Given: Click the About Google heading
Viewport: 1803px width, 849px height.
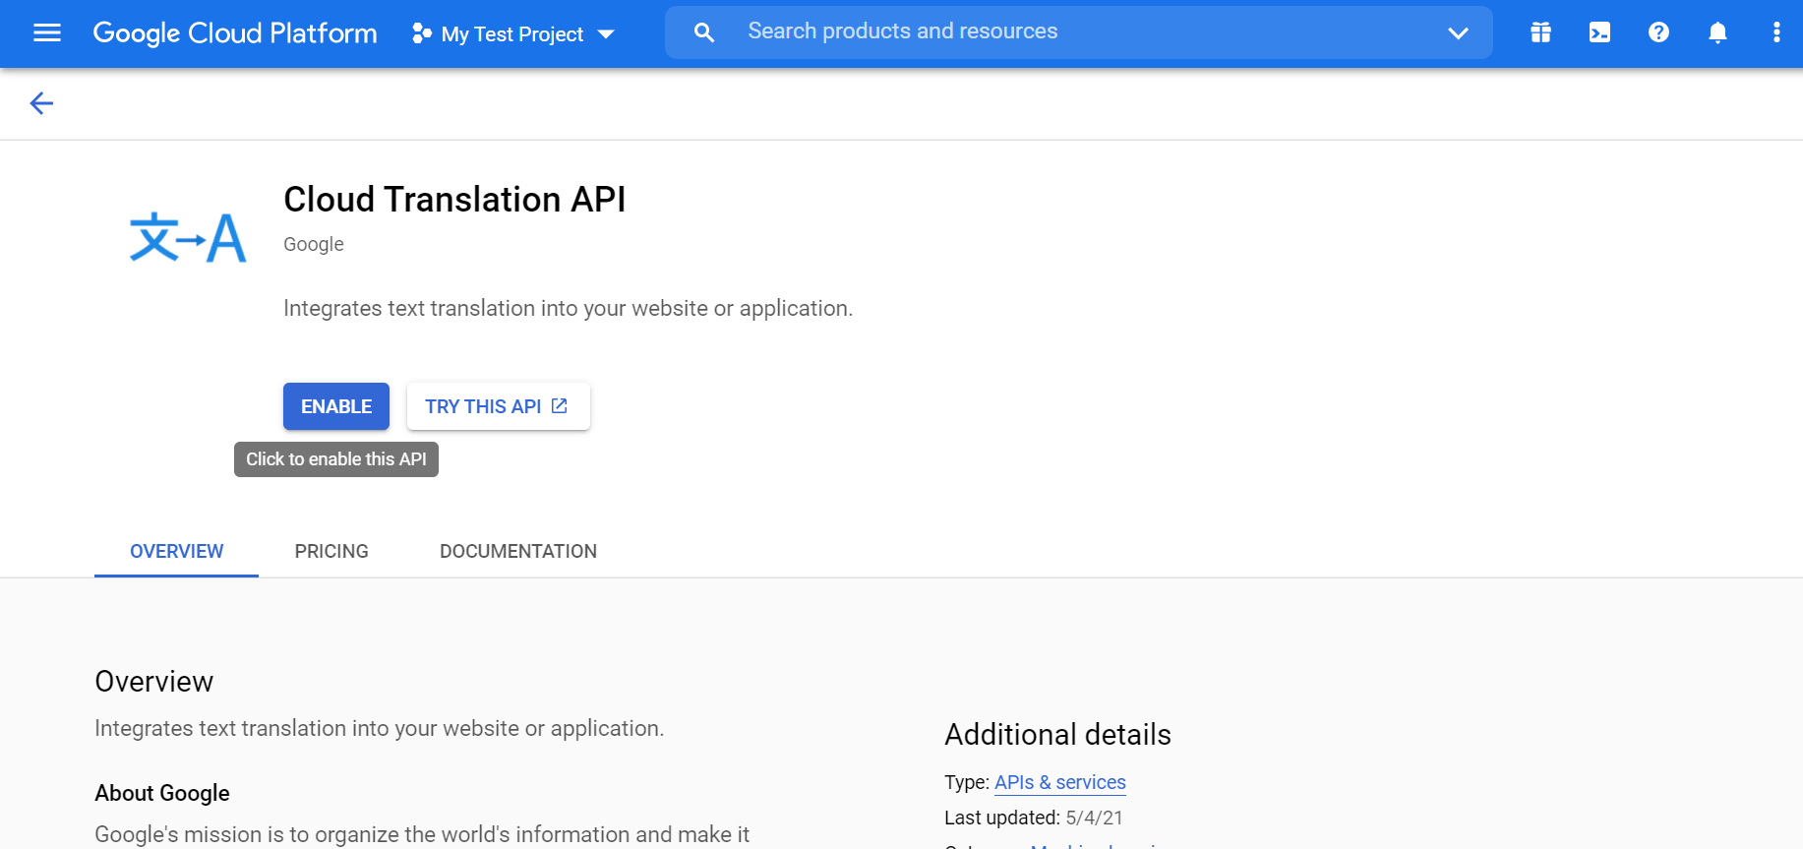Looking at the screenshot, I should (x=162, y=793).
